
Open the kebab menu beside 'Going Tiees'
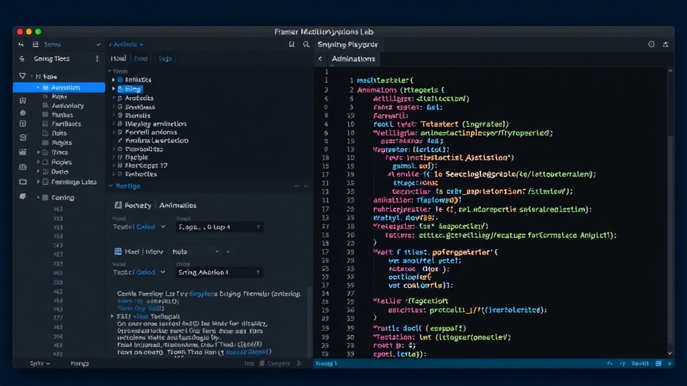(x=97, y=59)
